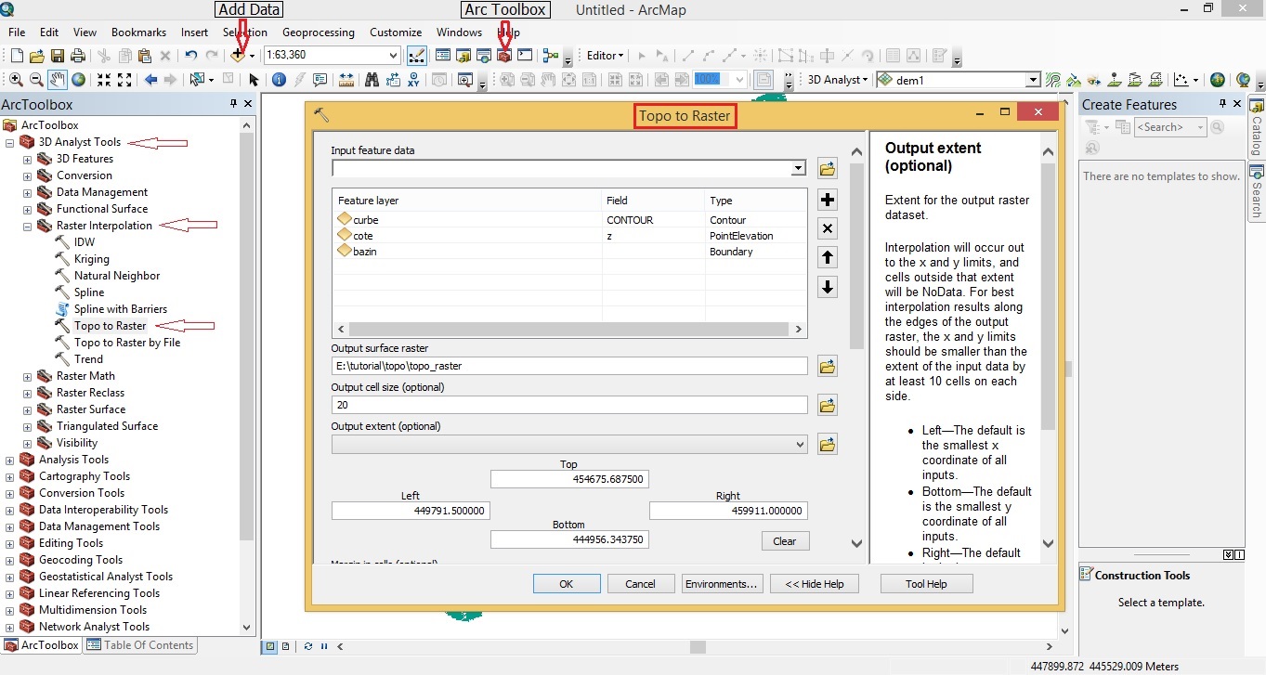Click the help panel vertical scrollbar

pos(1048,347)
